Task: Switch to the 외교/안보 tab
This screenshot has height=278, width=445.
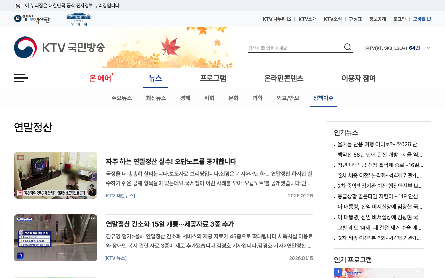Action: tap(288, 98)
